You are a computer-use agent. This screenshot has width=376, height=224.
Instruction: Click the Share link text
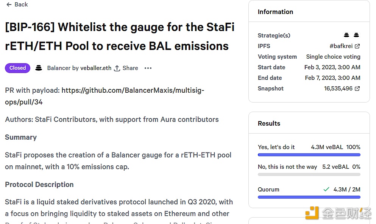click(x=130, y=68)
